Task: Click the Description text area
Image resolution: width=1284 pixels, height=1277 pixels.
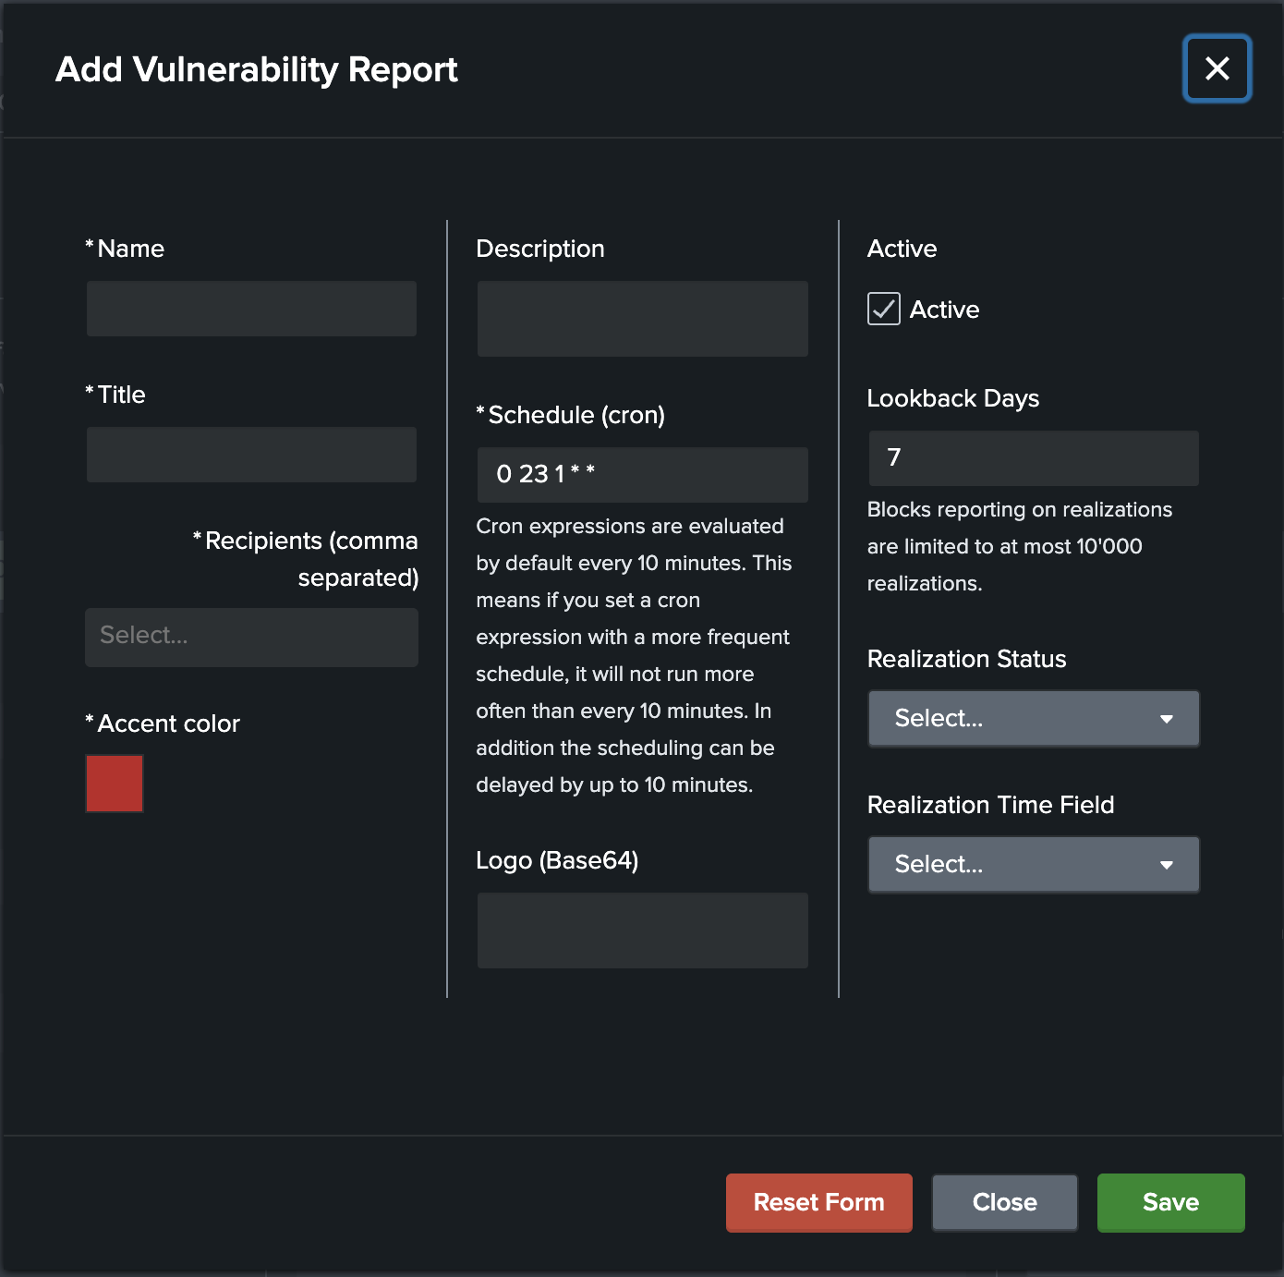Action: pyautogui.click(x=641, y=318)
